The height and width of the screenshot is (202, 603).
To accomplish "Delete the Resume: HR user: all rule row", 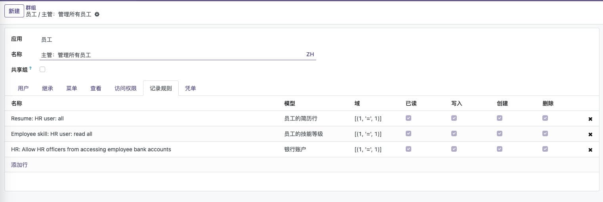I will 590,119.
